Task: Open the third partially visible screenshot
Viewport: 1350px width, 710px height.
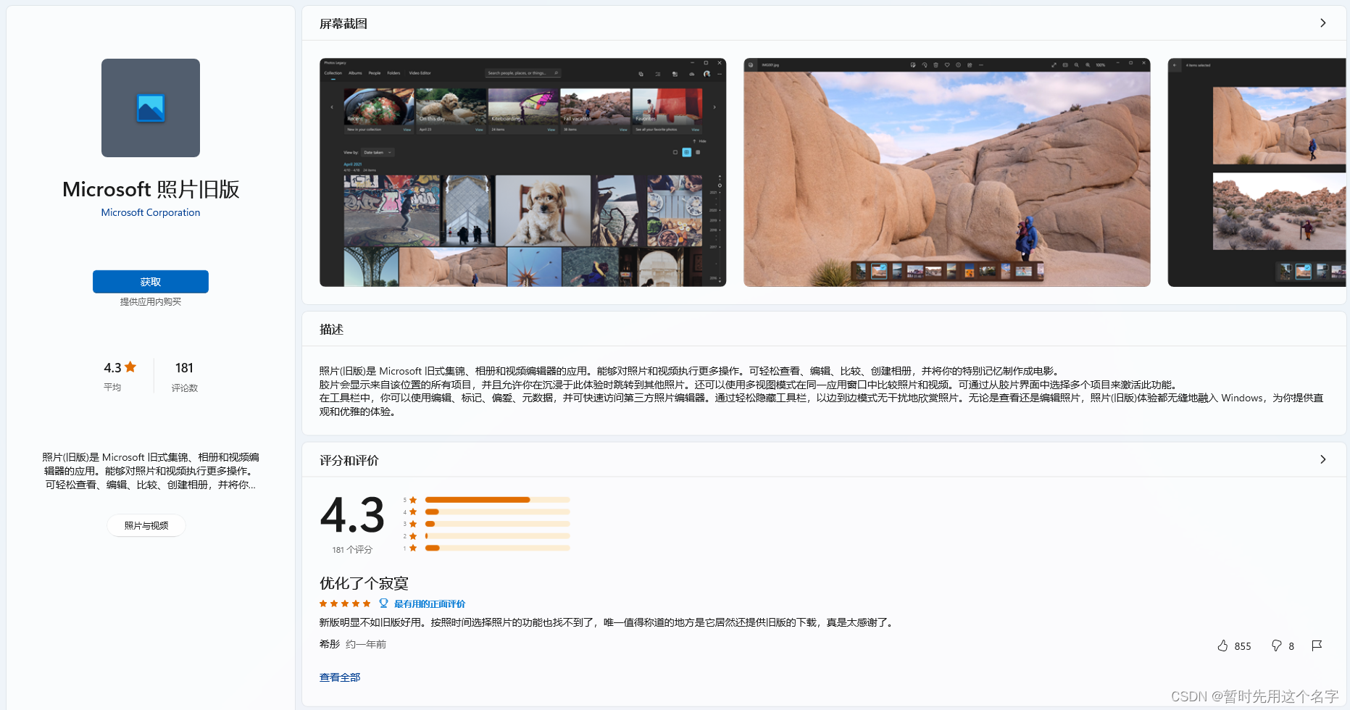Action: coord(1257,172)
